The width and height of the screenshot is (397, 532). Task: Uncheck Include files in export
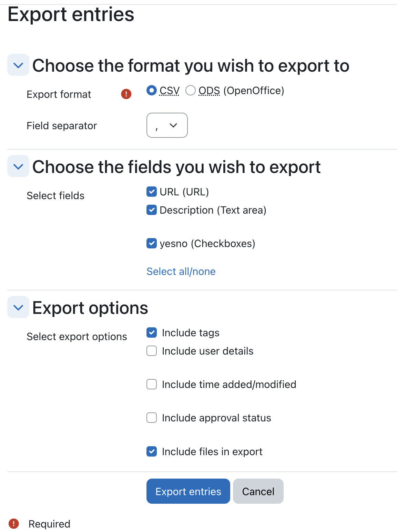coord(152,451)
